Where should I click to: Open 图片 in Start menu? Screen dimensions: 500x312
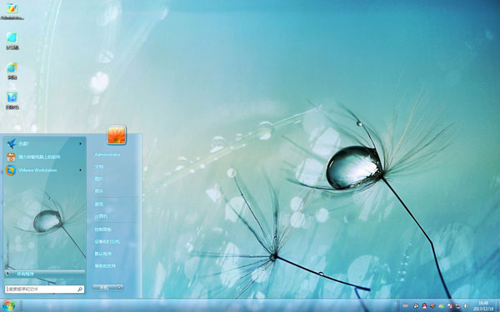coord(99,179)
